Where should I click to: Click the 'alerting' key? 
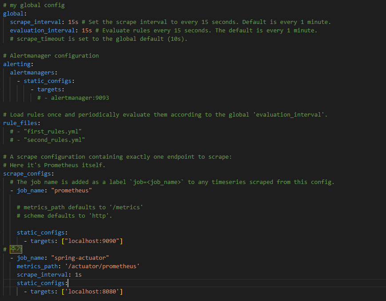pyautogui.click(x=17, y=64)
